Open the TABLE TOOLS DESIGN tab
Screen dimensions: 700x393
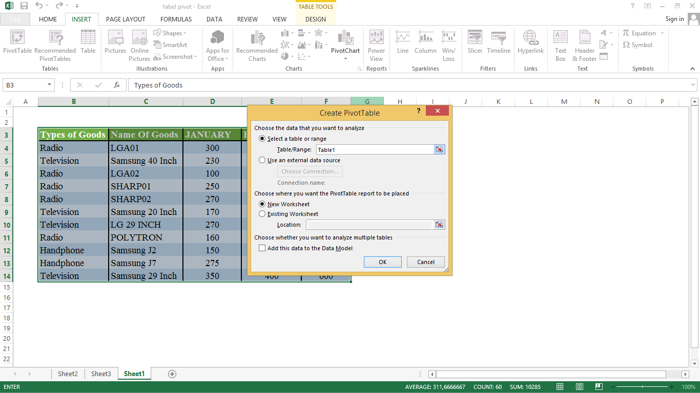[x=315, y=19]
